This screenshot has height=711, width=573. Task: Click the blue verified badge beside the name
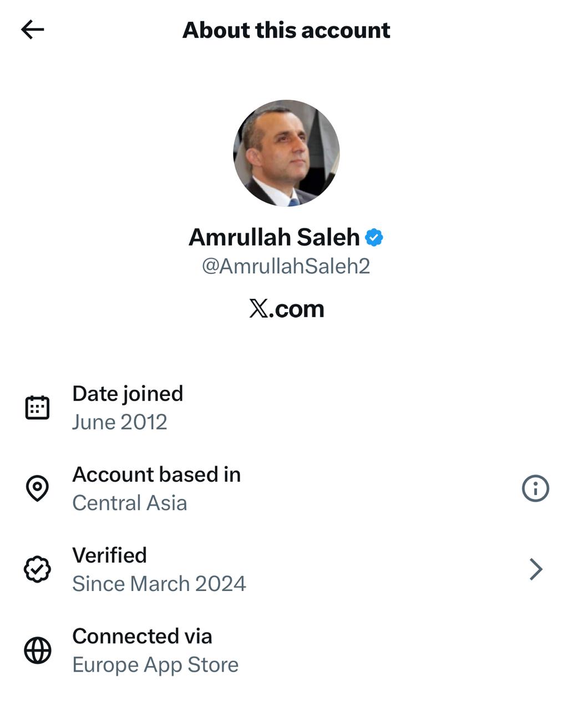point(374,238)
